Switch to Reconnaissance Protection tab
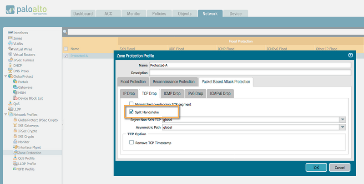Viewport: 364px width, 184px height. tap(174, 82)
